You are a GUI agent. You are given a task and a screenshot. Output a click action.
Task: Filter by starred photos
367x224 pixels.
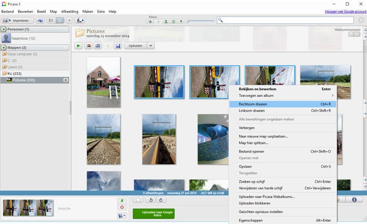click(150, 22)
